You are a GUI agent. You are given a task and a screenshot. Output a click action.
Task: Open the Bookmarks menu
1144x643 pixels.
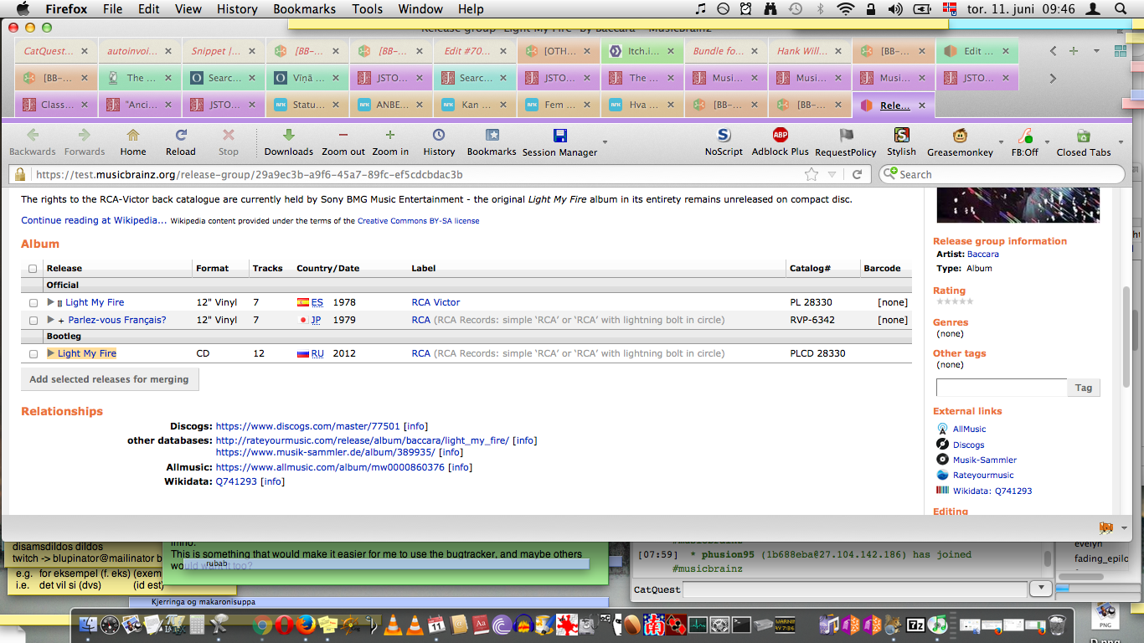(304, 8)
